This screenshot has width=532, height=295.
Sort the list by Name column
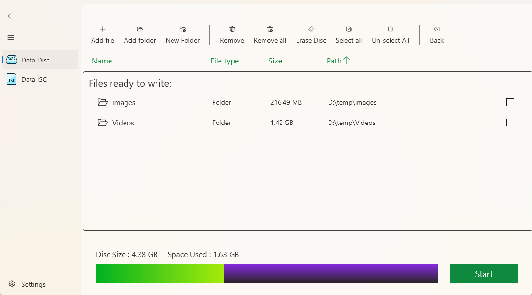(x=102, y=61)
